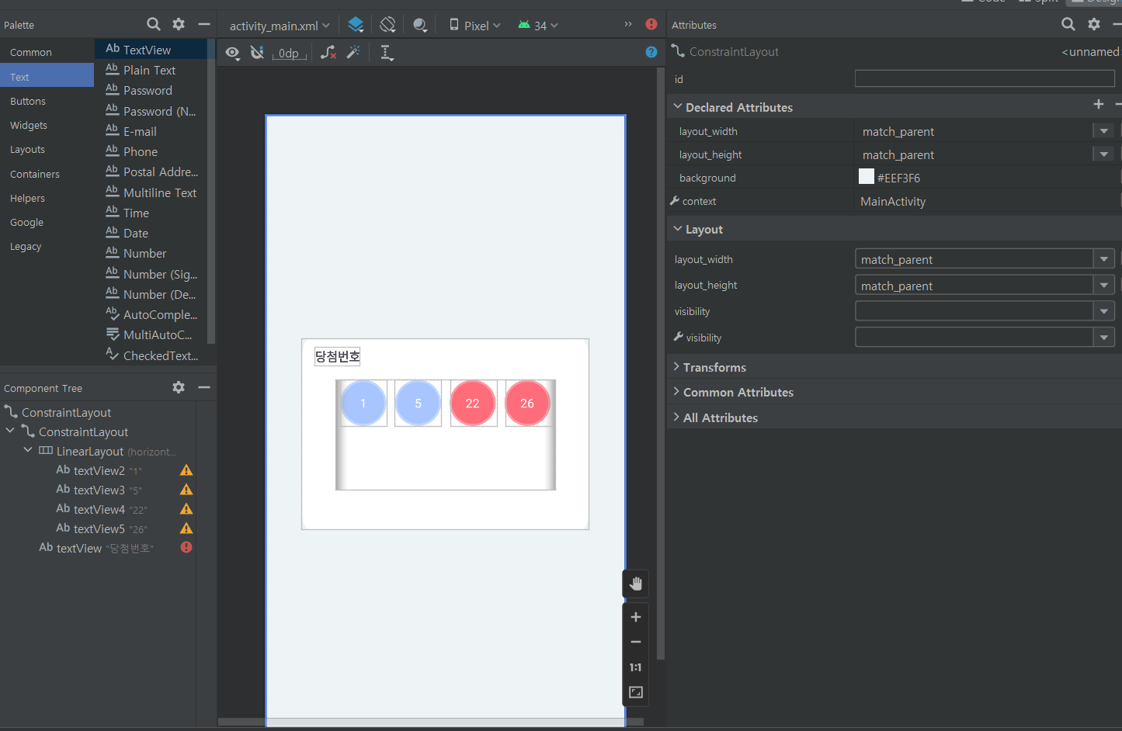Collapse LinearLayout node in Component Tree
Image resolution: width=1122 pixels, height=731 pixels.
coord(28,451)
